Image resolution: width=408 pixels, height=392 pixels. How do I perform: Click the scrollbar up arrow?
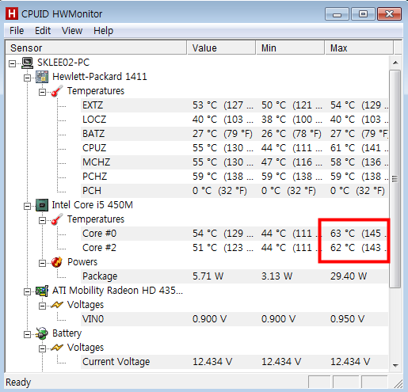(x=395, y=63)
